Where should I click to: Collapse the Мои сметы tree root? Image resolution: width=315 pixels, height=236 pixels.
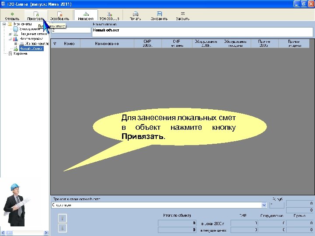(x=4, y=24)
